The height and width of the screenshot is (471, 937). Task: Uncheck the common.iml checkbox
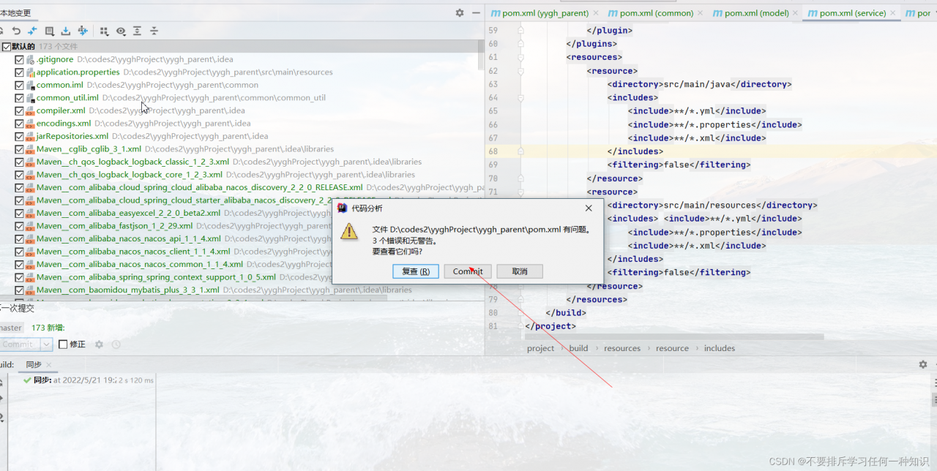point(20,85)
